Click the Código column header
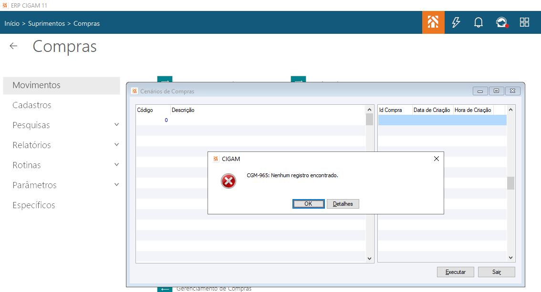The width and height of the screenshot is (541, 292). [153, 110]
